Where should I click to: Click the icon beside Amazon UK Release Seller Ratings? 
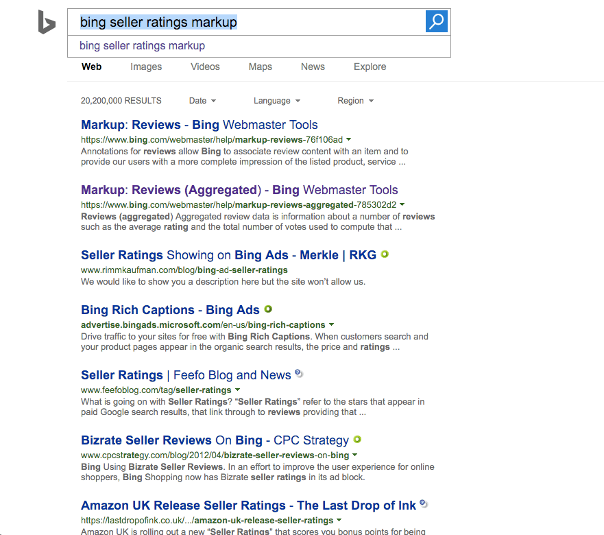pos(424,503)
